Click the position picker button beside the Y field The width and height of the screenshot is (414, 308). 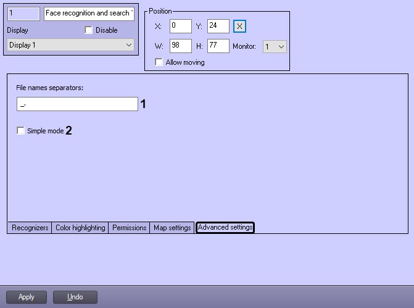pos(240,27)
